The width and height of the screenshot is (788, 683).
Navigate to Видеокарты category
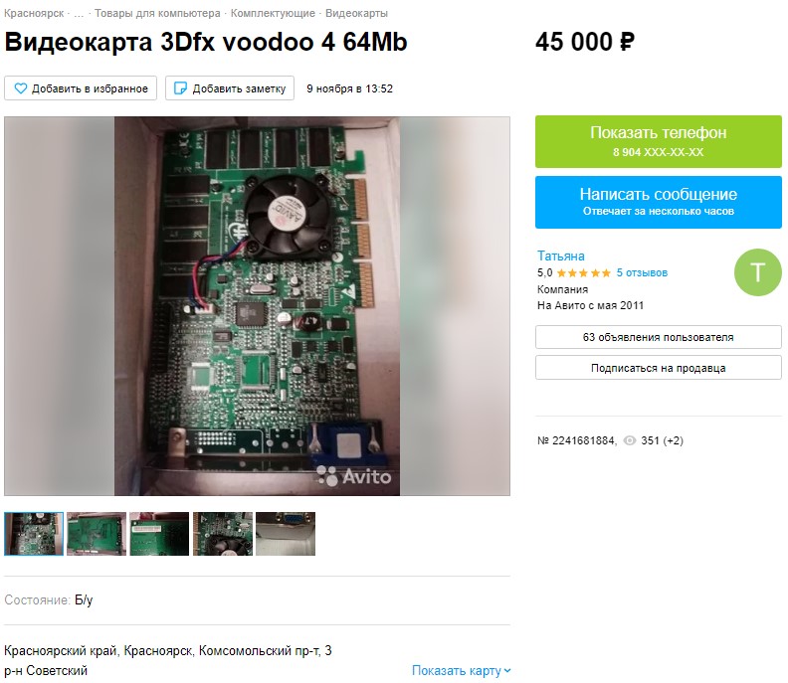[x=356, y=14]
